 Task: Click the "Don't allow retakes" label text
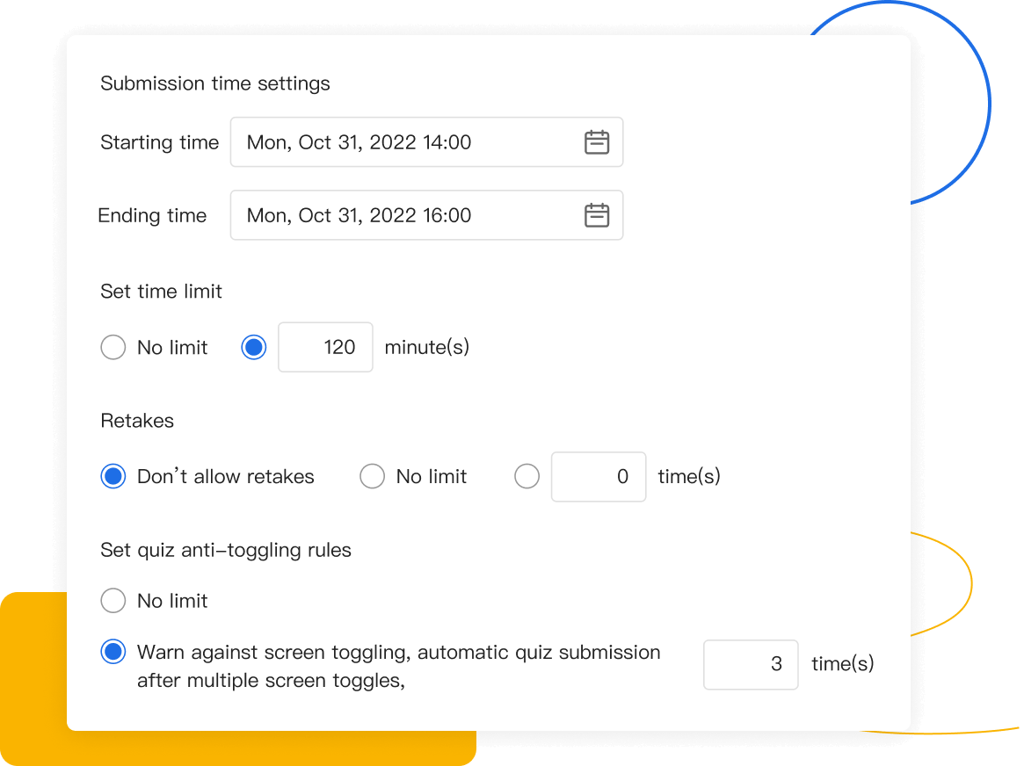point(226,477)
